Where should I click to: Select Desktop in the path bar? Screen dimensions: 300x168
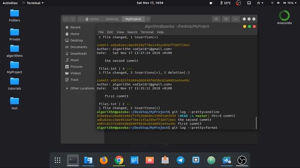point(112,19)
